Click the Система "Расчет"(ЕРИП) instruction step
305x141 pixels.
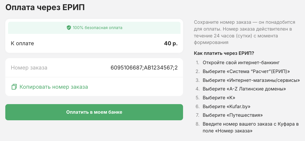(246, 71)
